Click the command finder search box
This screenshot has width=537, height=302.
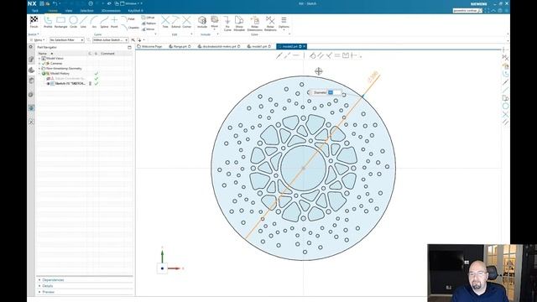coord(467,11)
